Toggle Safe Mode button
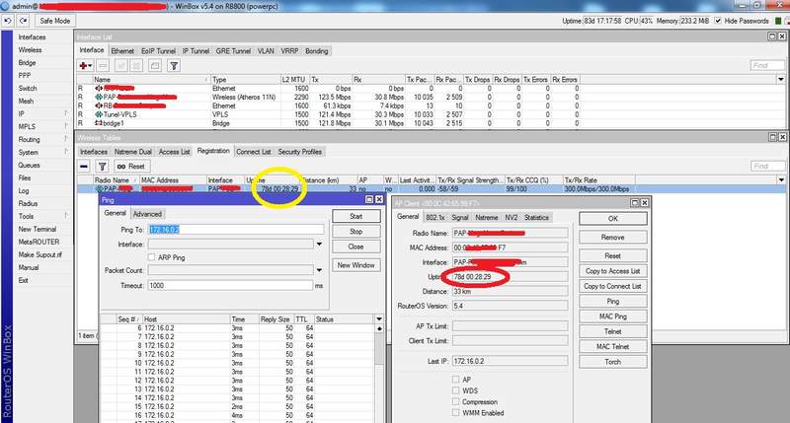Viewport: 790px width, 423px height. click(55, 21)
